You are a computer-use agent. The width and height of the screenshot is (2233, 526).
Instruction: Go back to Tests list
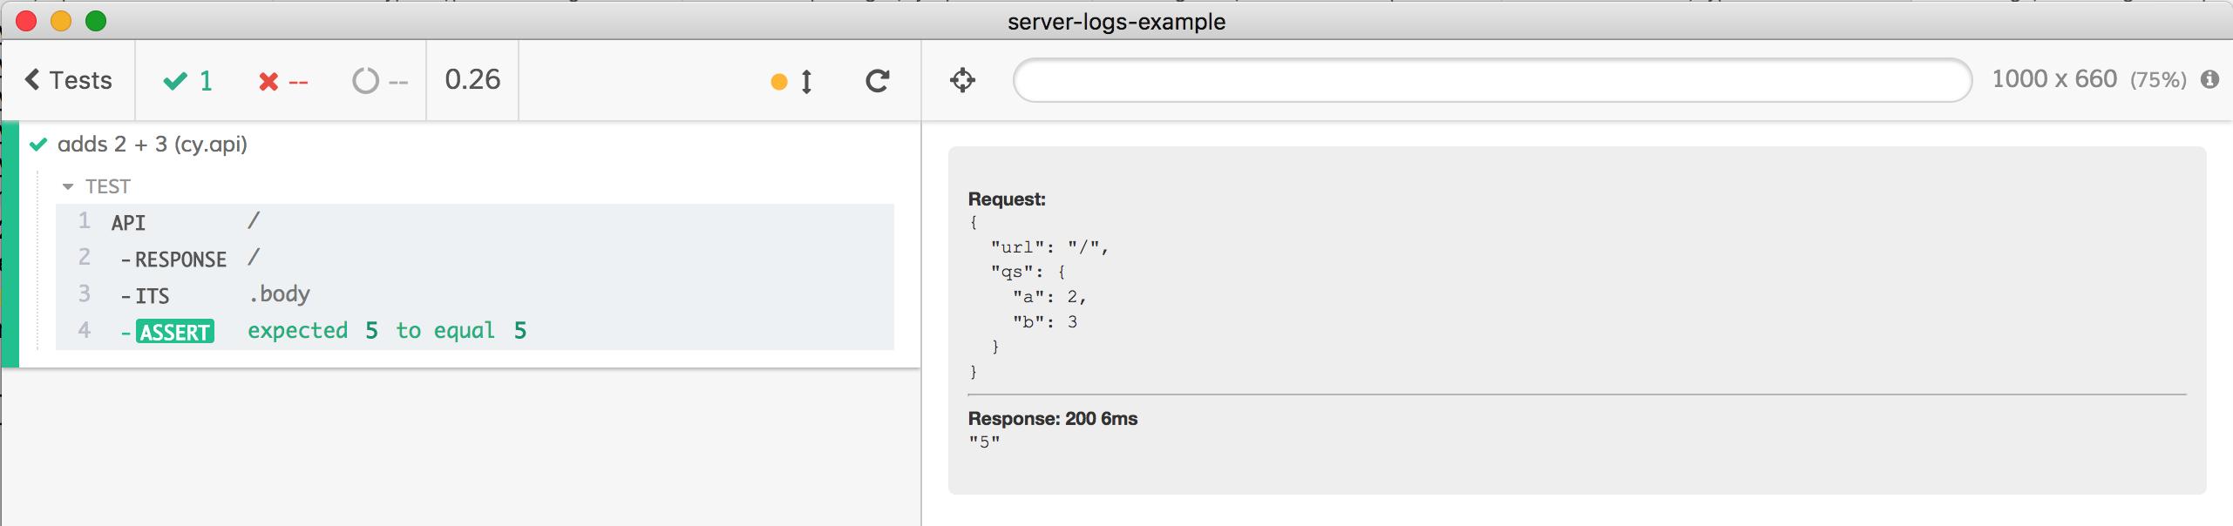[68, 80]
